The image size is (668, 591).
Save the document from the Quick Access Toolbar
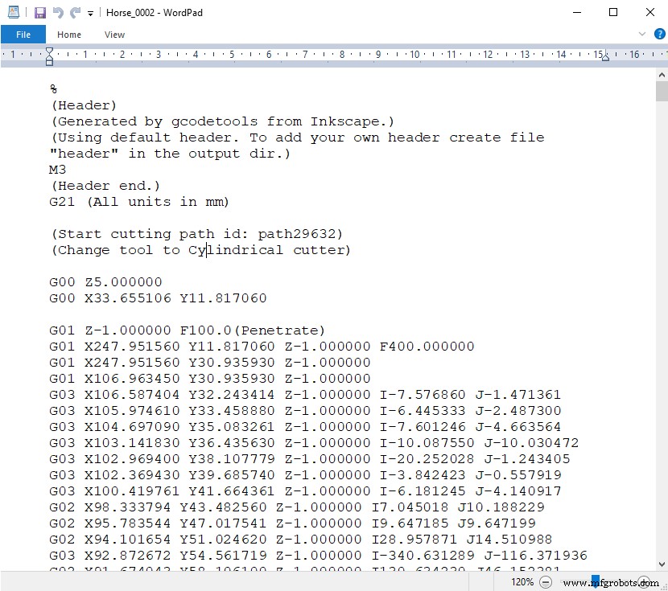pos(39,12)
